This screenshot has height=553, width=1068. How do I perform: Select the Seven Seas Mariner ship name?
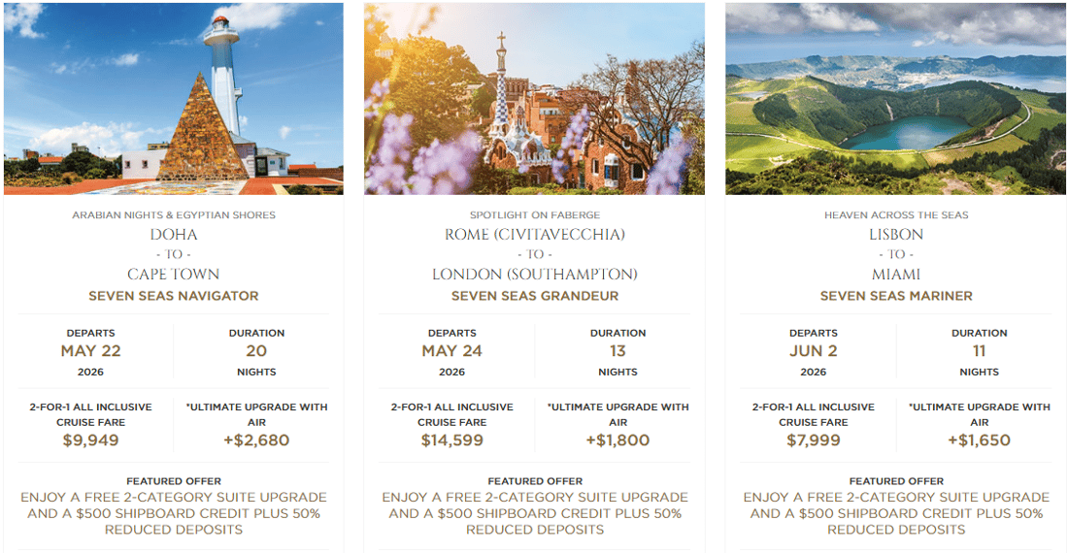[x=896, y=296]
